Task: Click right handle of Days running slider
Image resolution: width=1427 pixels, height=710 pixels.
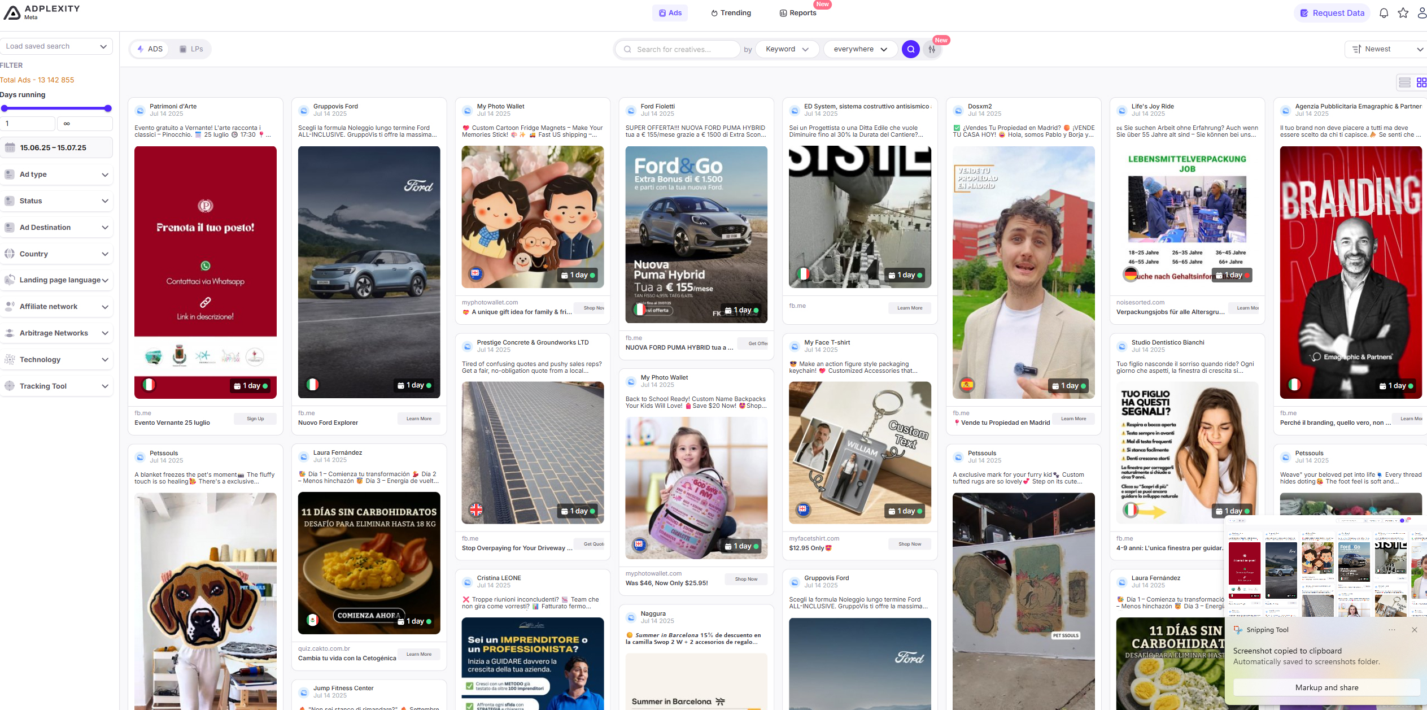Action: coord(108,108)
